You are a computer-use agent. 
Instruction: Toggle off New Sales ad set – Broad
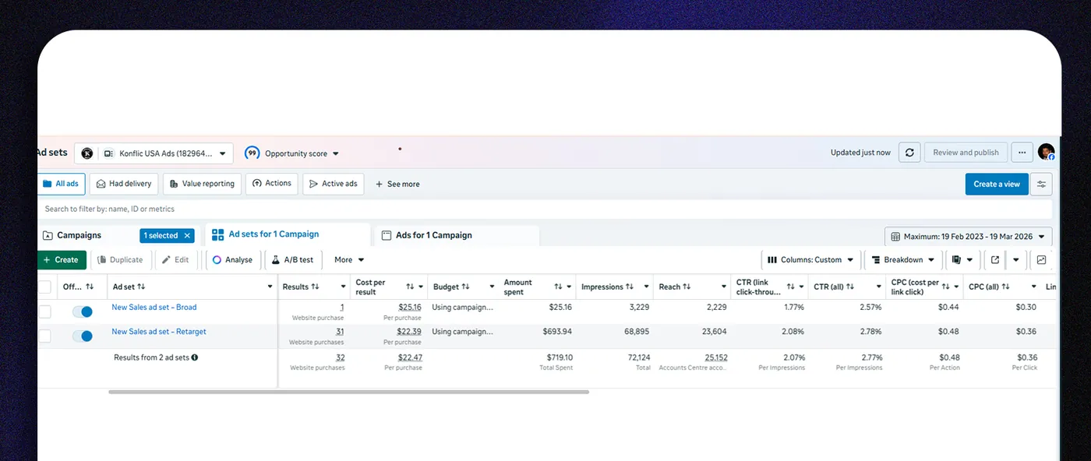coord(82,311)
